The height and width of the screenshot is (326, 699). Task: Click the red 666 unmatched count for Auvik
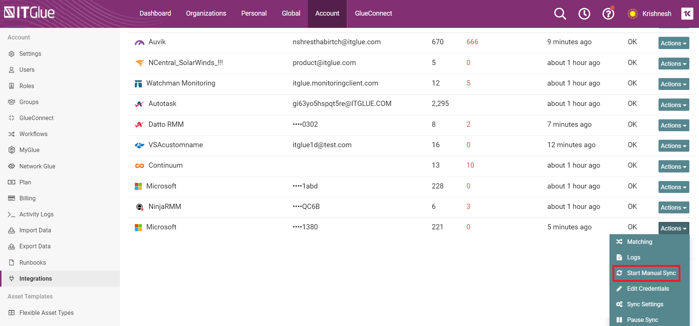(472, 42)
